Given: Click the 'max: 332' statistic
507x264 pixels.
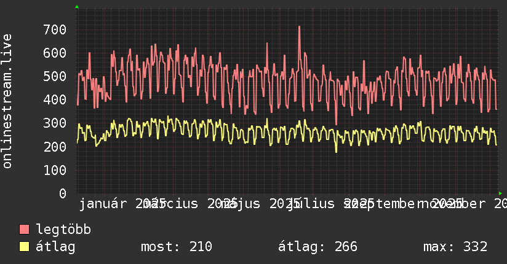Looking at the screenshot, I should 455,247.
